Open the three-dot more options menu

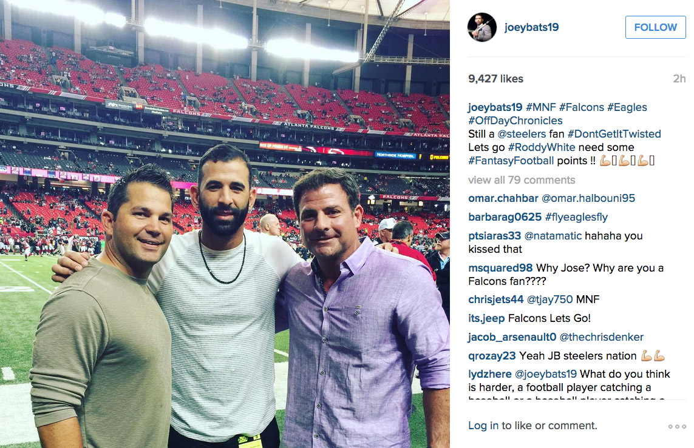[x=677, y=426]
